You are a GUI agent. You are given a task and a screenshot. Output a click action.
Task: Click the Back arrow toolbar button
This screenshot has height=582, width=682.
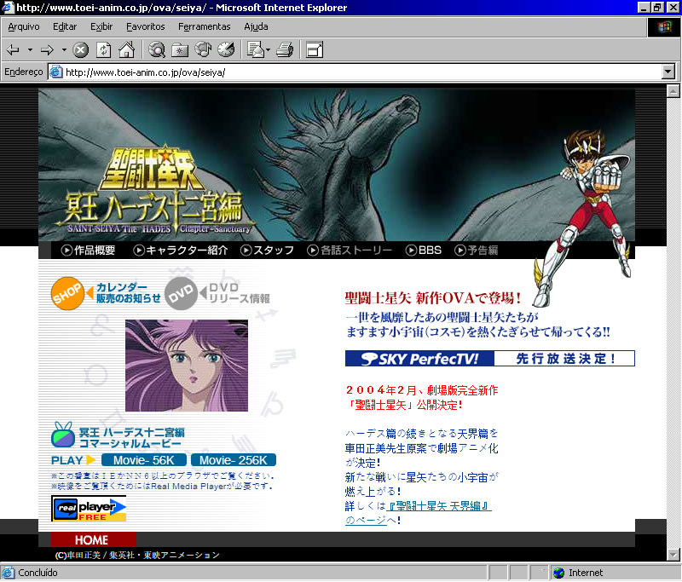(13, 50)
